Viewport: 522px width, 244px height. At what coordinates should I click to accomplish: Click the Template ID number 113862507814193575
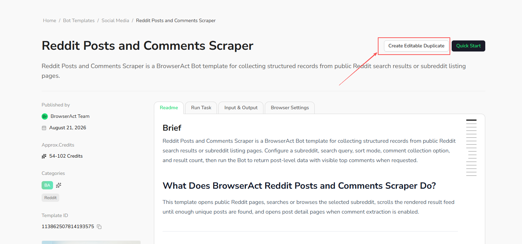coord(68,227)
